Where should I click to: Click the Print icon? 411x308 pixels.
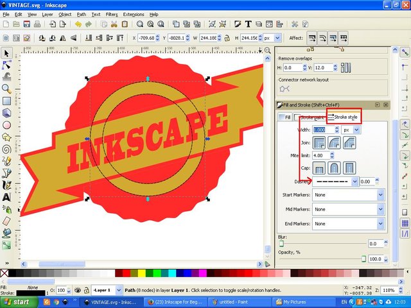pos(37,24)
